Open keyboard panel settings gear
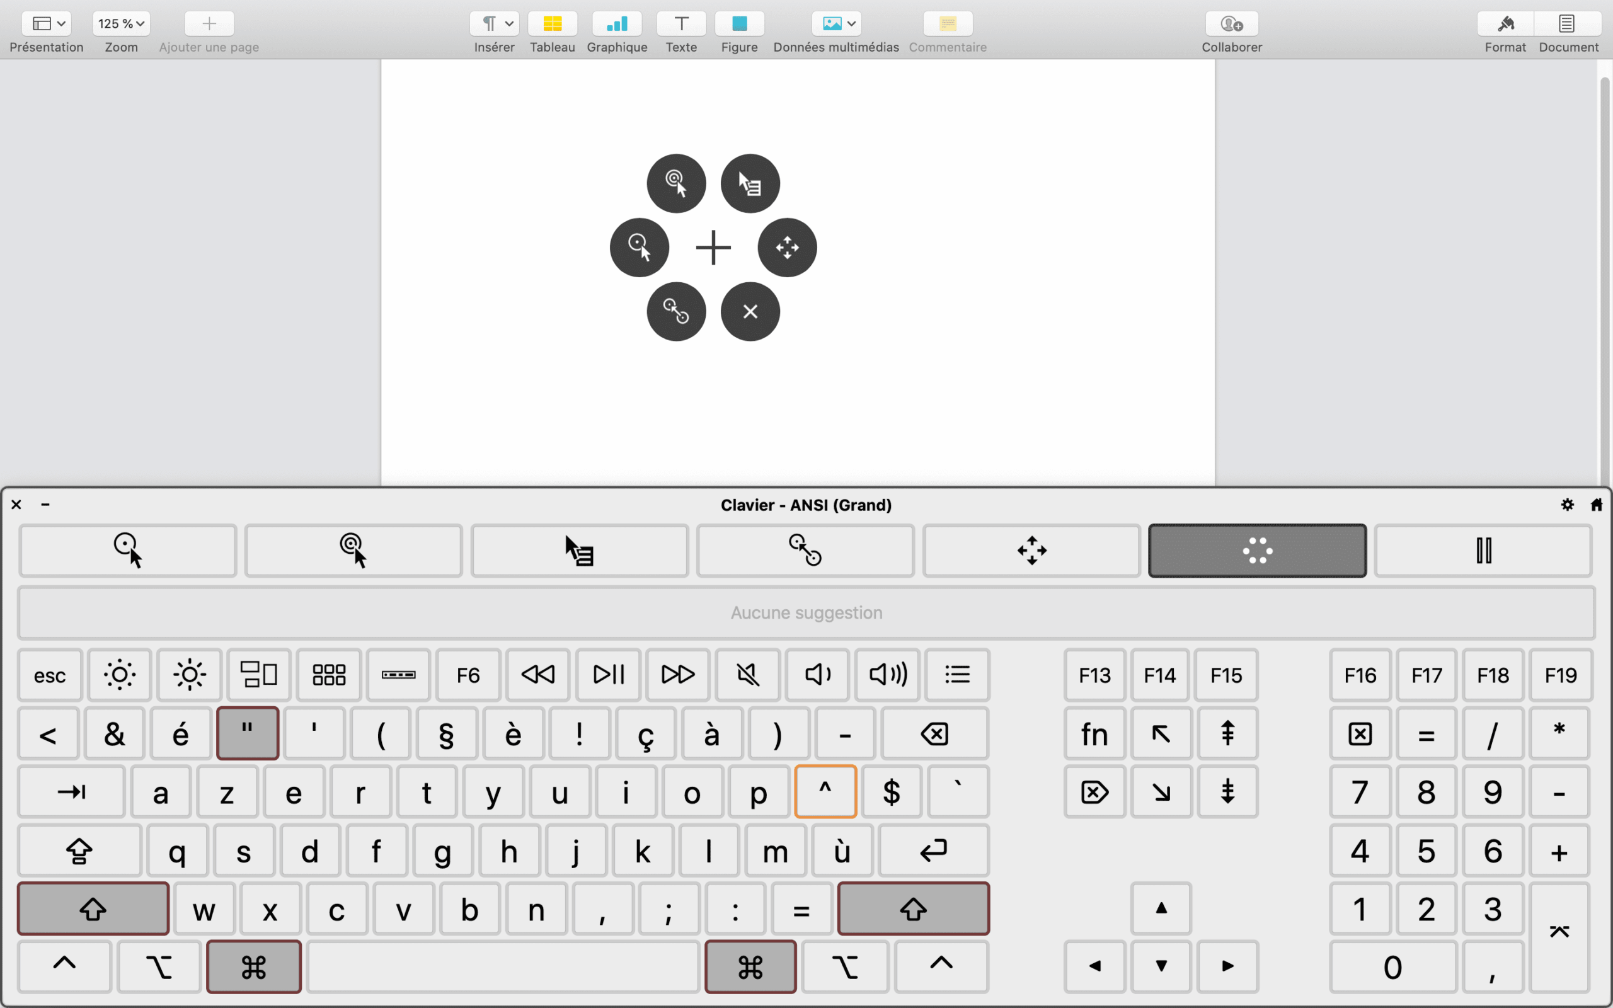The width and height of the screenshot is (1613, 1008). [x=1567, y=505]
